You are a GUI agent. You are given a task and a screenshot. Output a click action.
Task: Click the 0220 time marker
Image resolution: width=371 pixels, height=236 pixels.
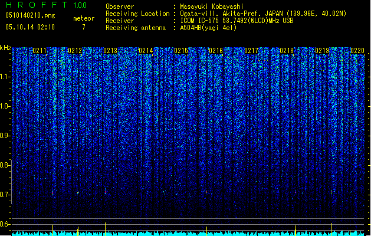357,51
